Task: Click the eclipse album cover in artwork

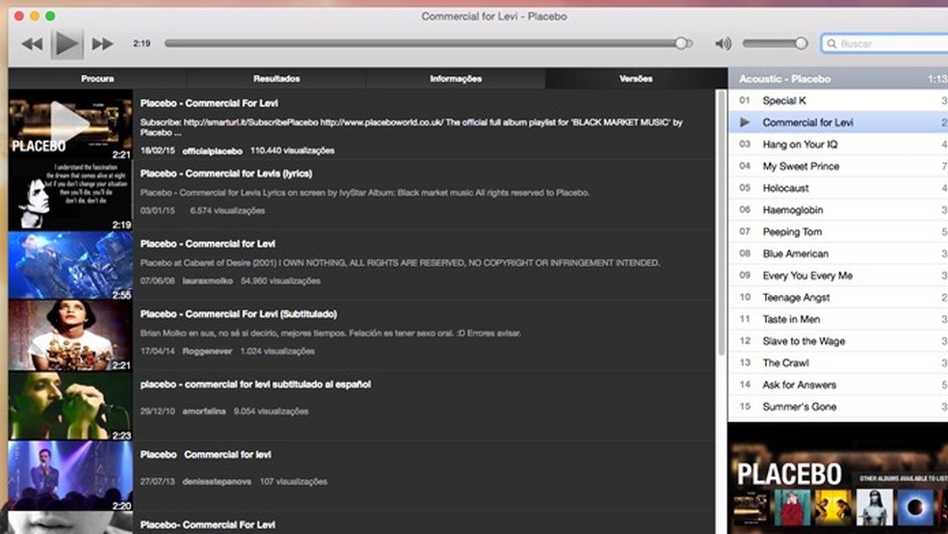Action: pos(915,507)
